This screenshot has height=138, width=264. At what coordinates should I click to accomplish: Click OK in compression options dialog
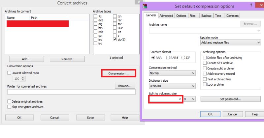point(210,114)
